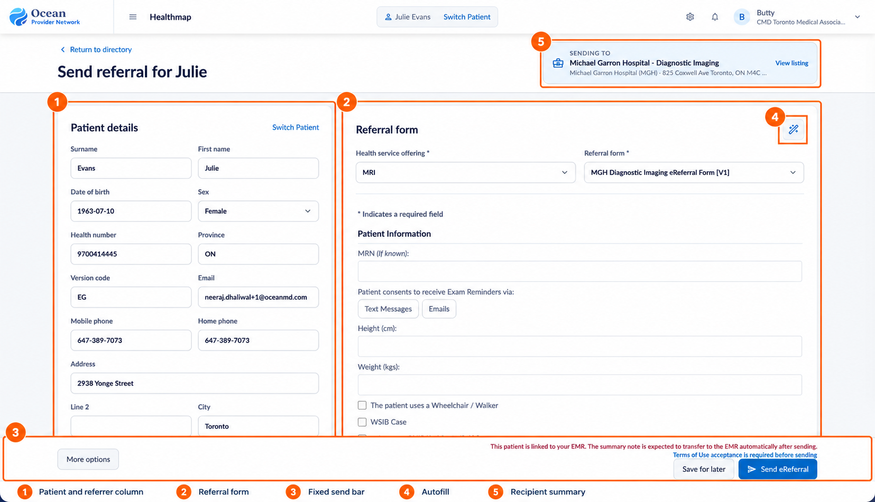Toggle Emails reminder consent
This screenshot has width=875, height=502.
439,309
